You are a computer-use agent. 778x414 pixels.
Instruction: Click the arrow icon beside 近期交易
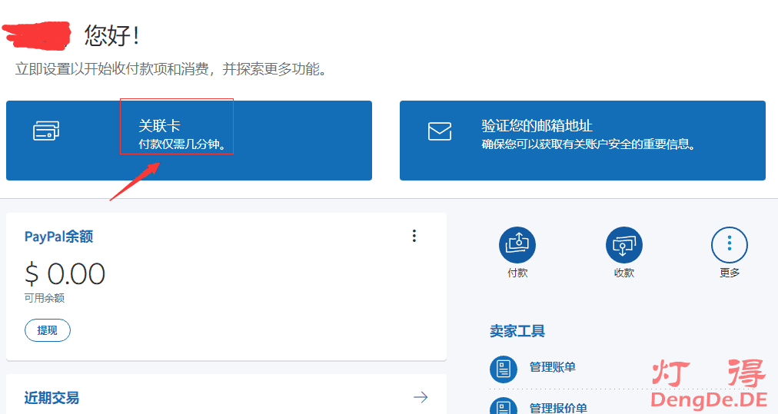pyautogui.click(x=421, y=397)
